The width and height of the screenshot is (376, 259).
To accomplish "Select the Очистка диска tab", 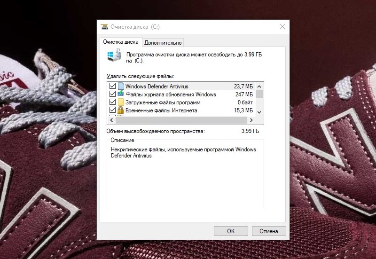I will 121,42.
